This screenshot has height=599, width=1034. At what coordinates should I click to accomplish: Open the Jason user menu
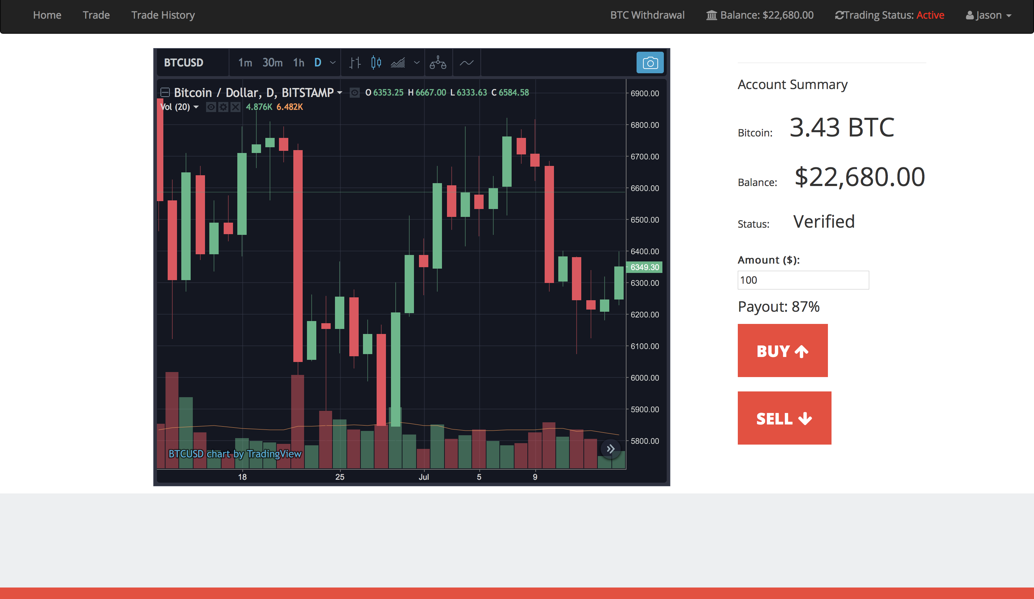(x=988, y=15)
